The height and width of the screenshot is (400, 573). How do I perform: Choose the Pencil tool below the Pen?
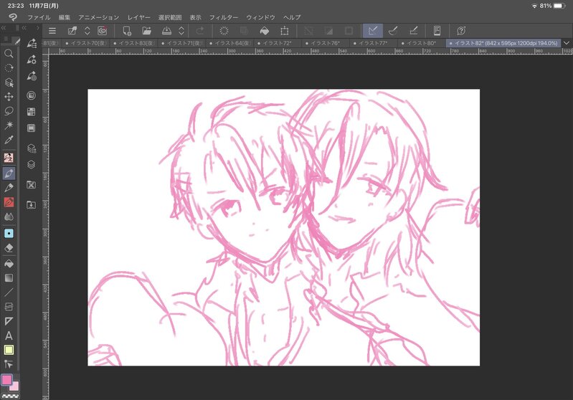[x=9, y=188]
